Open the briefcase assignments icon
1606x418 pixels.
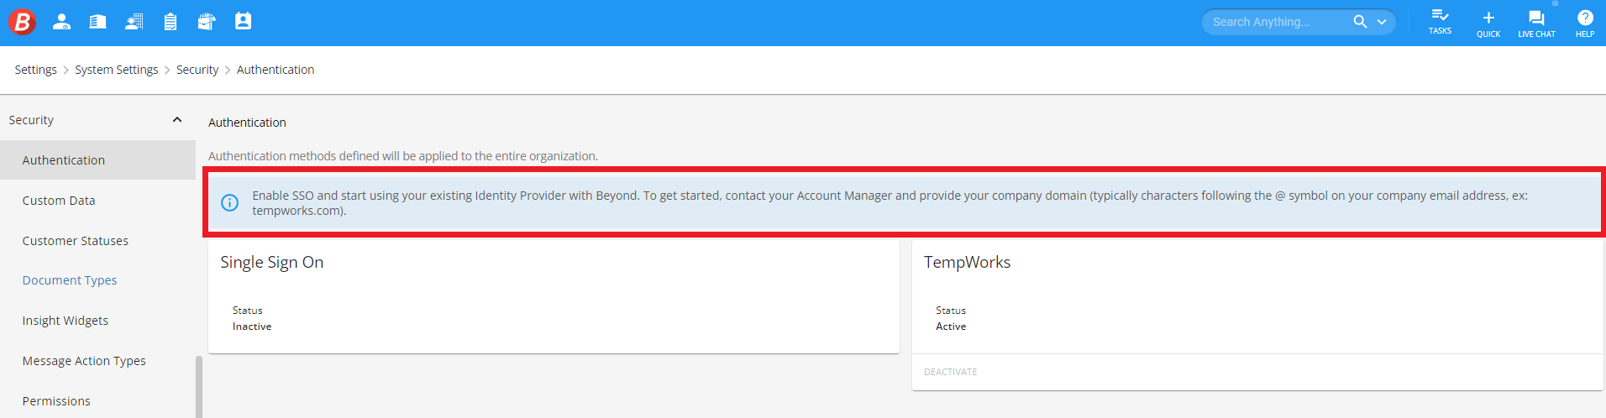click(x=207, y=22)
